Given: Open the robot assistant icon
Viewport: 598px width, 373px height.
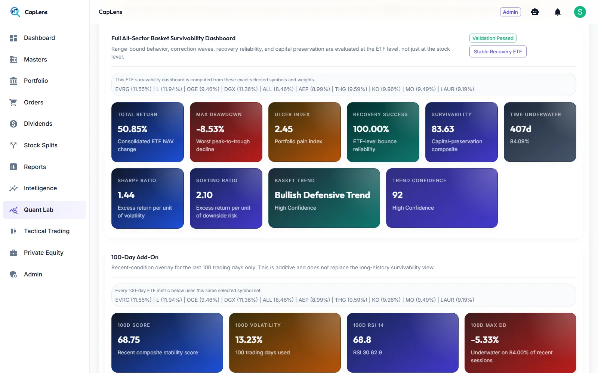Looking at the screenshot, I should coord(535,12).
